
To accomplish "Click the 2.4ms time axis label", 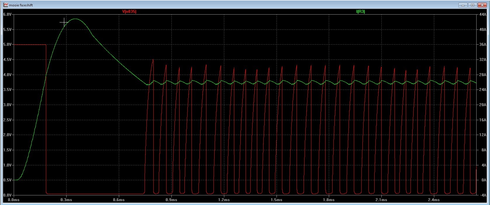I will coord(434,200).
